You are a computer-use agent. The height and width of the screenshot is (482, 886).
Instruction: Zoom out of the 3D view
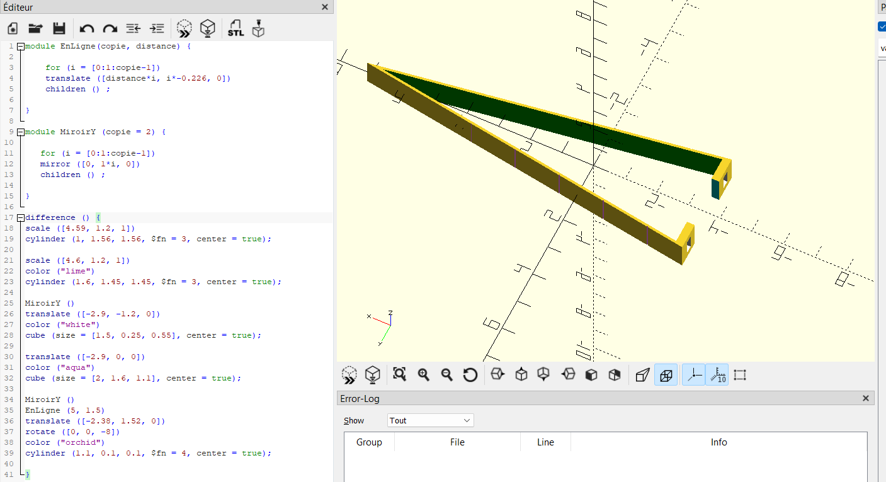(x=446, y=375)
